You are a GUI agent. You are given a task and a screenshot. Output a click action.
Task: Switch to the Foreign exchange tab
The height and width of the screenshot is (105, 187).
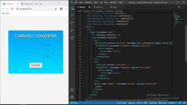(x=29, y=4)
